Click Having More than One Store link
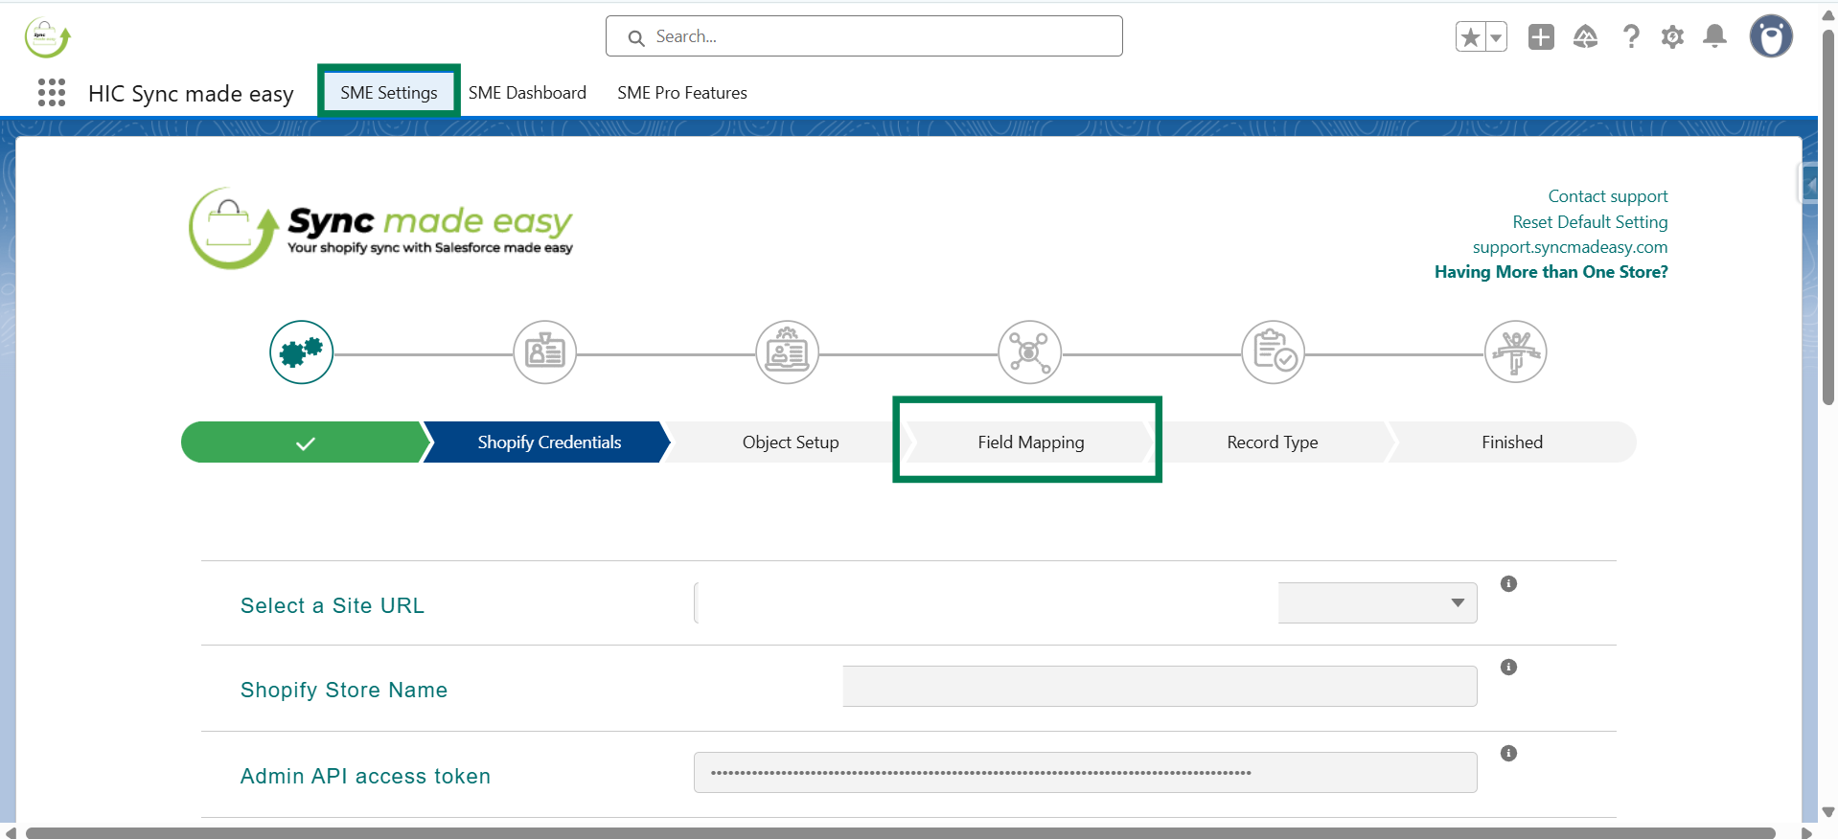Viewport: 1838px width, 839px height. 1551,272
